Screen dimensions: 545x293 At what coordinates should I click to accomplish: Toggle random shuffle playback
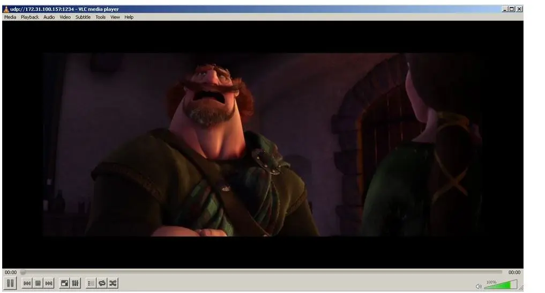tap(113, 283)
